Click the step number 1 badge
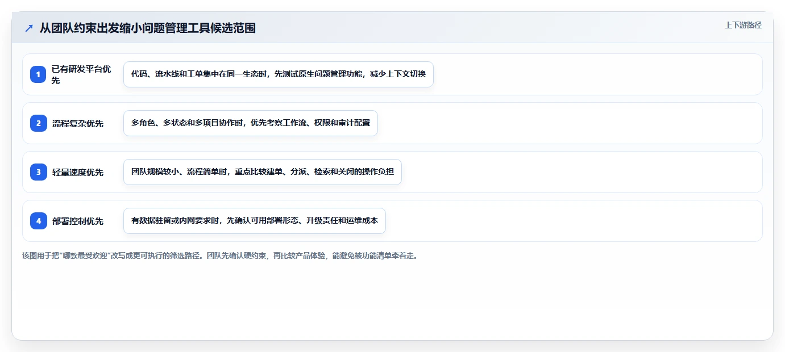785x352 pixels. pos(39,74)
